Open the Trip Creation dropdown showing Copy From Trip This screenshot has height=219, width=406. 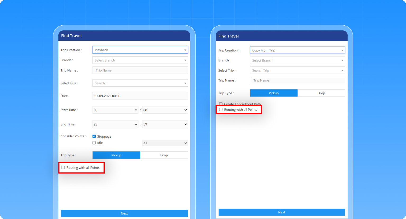(297, 50)
